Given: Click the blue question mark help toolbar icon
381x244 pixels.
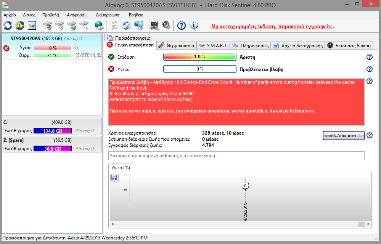Looking at the screenshot, I should pyautogui.click(x=181, y=26).
